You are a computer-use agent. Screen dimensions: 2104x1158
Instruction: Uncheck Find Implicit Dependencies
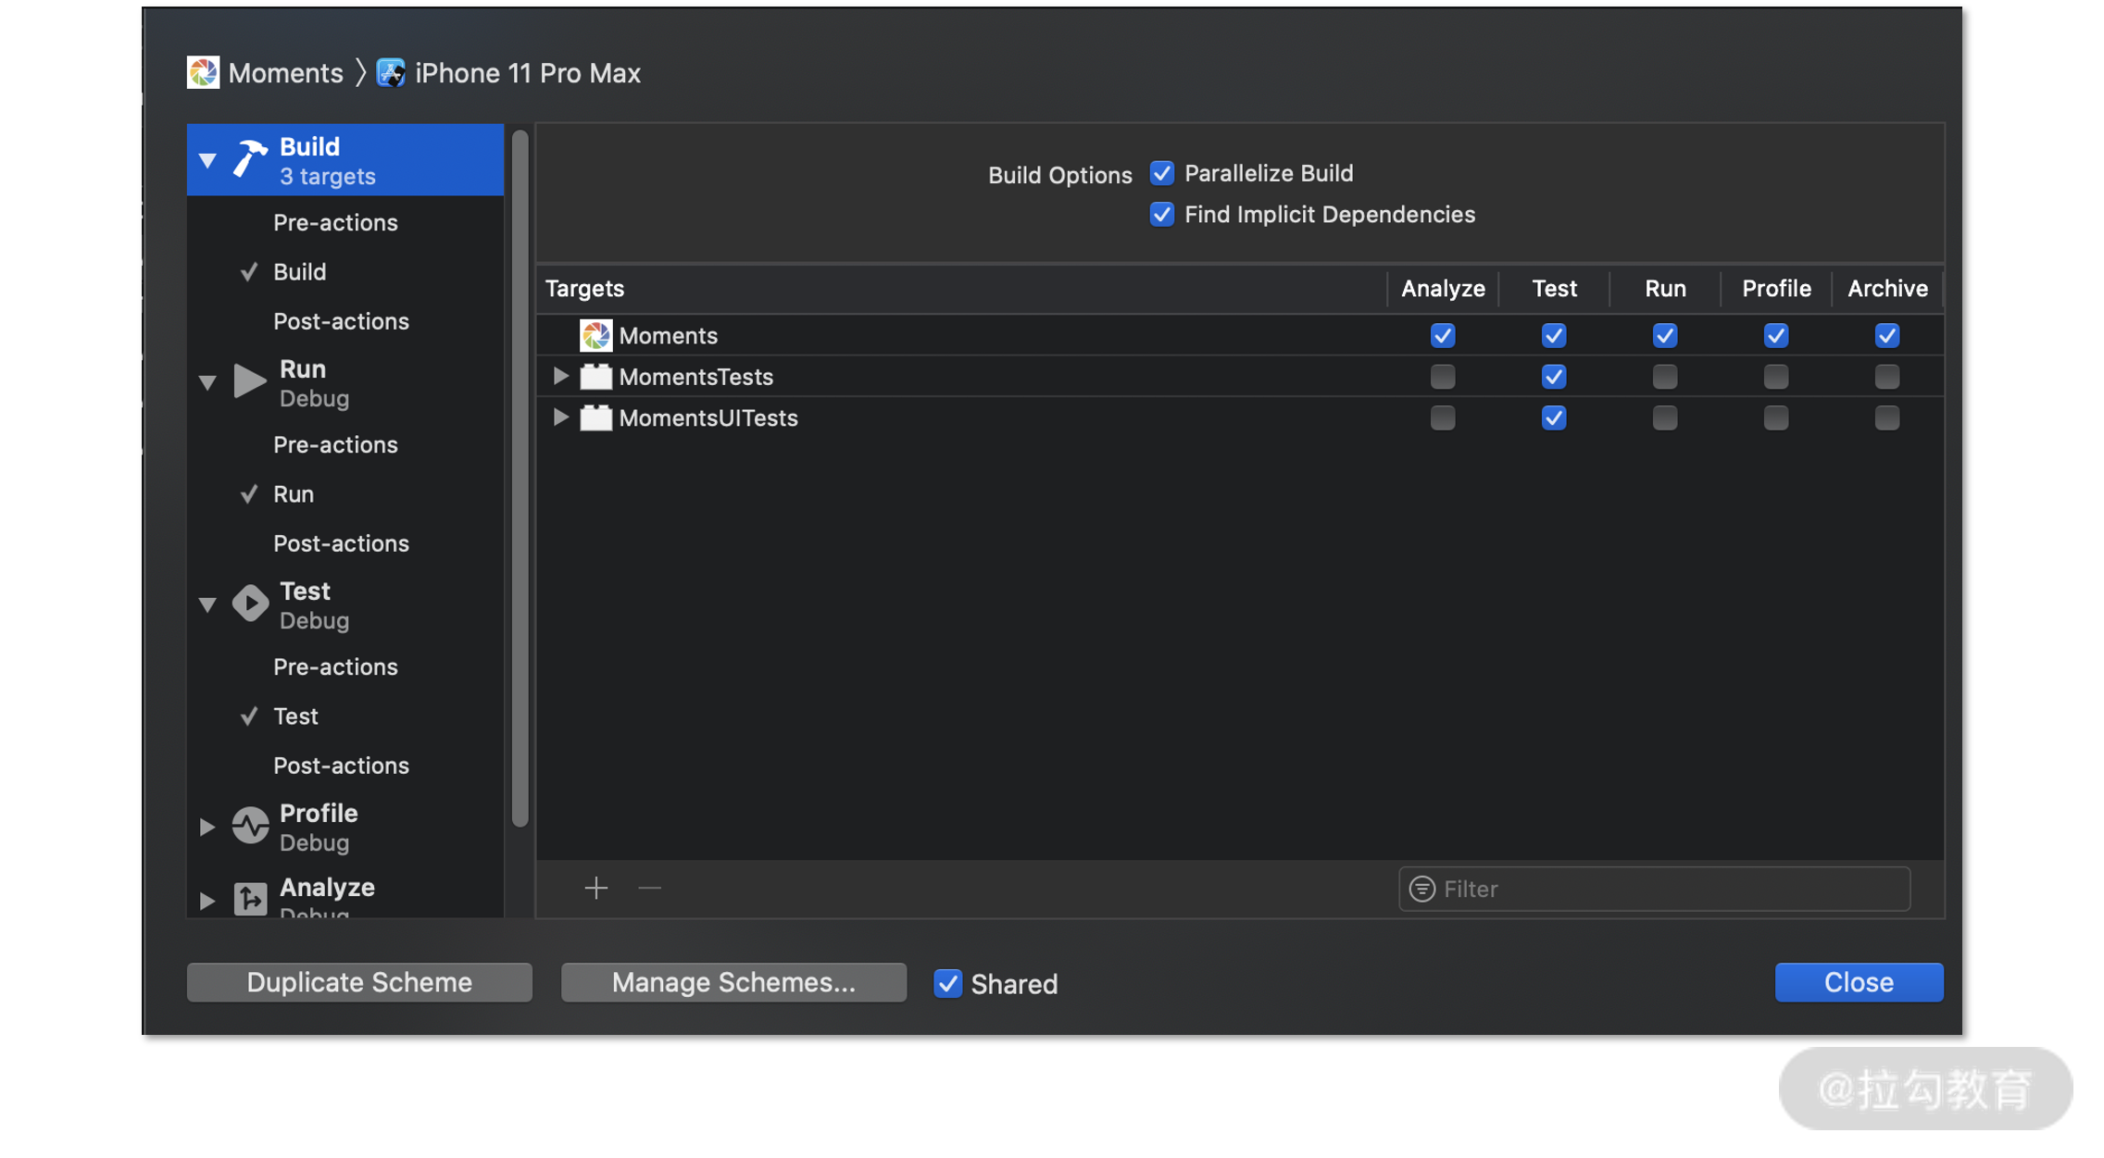pyautogui.click(x=1161, y=214)
